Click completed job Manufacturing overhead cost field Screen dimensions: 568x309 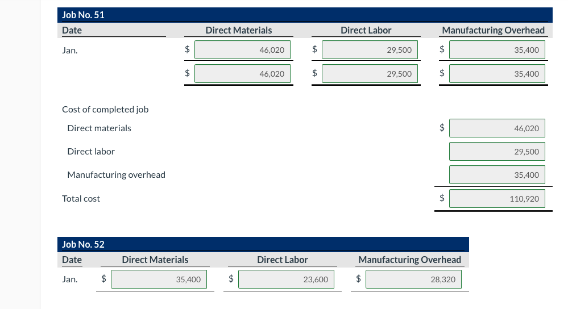(497, 175)
